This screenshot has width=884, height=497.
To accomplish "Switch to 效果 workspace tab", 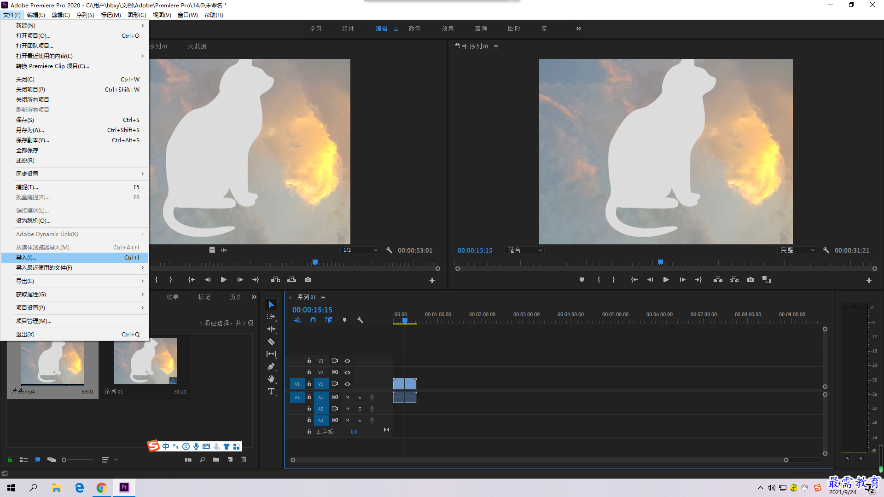I will pyautogui.click(x=448, y=29).
